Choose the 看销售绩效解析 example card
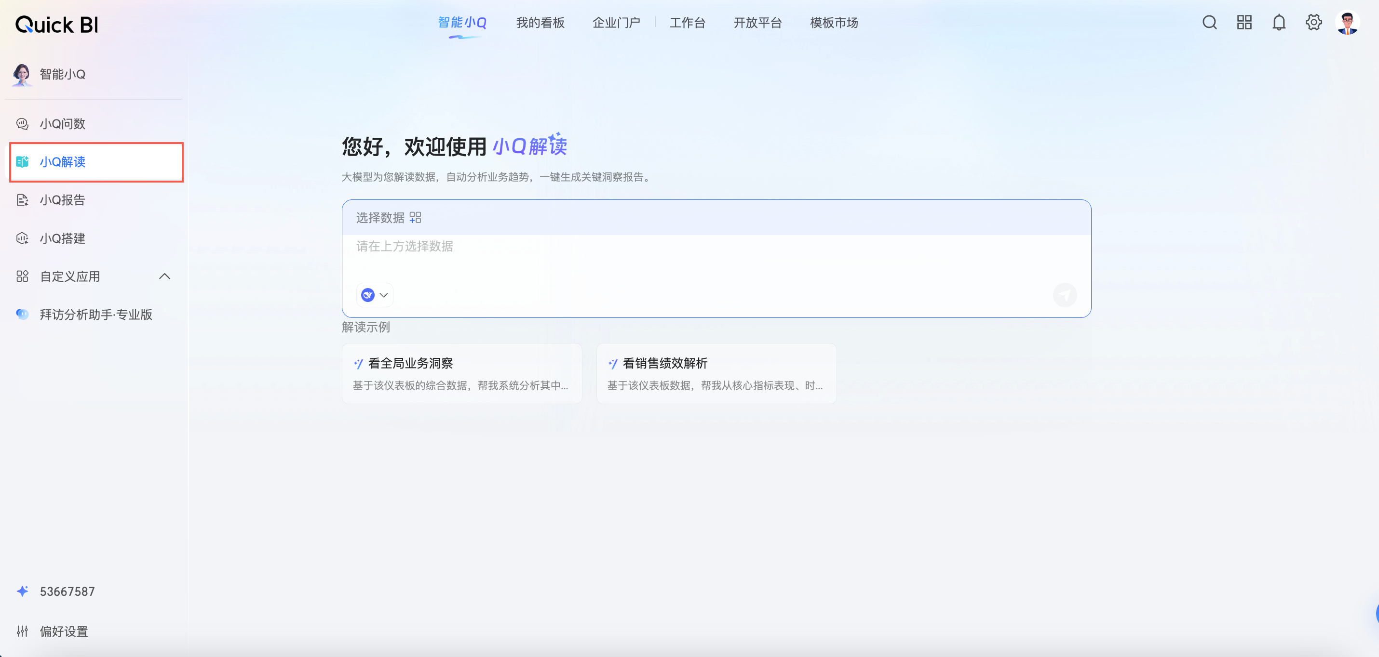Screen dimensions: 1379x657 [x=717, y=374]
